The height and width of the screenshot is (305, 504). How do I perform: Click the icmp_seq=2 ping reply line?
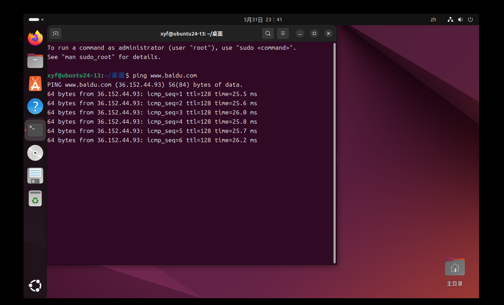coord(152,103)
